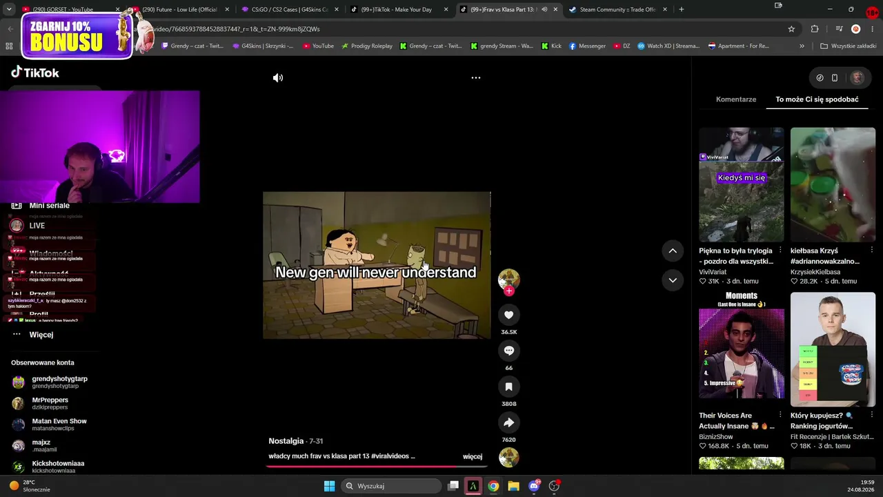Like the video with the heart icon
This screenshot has width=883, height=497.
pyautogui.click(x=509, y=315)
